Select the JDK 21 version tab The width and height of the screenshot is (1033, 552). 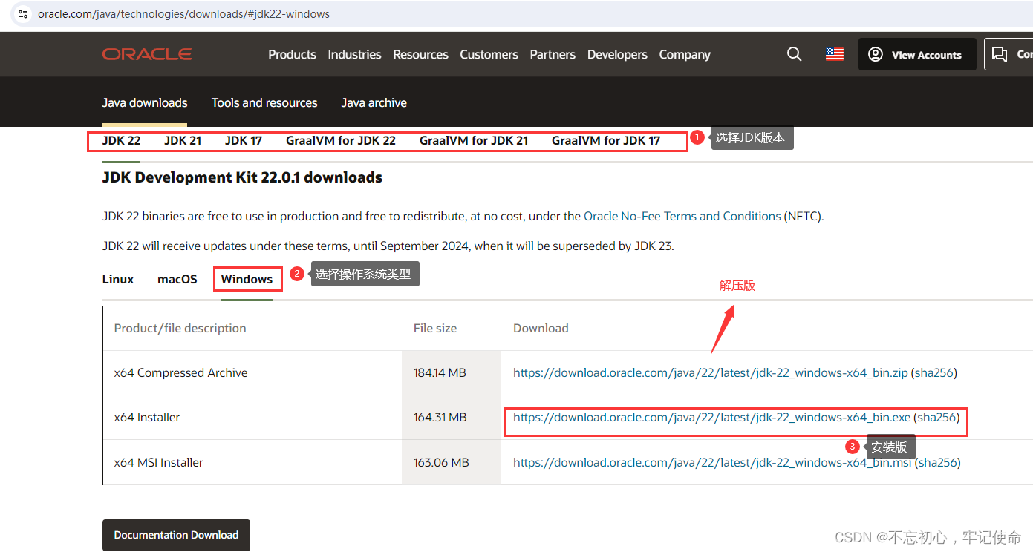[x=183, y=140]
